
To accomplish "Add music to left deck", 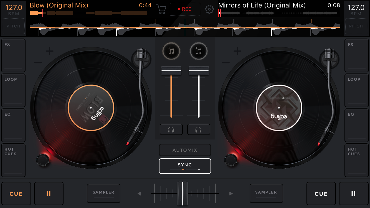I will tap(171, 51).
